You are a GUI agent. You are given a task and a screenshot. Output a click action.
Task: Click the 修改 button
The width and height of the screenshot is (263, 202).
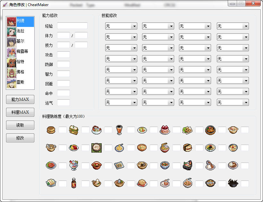click(x=20, y=138)
